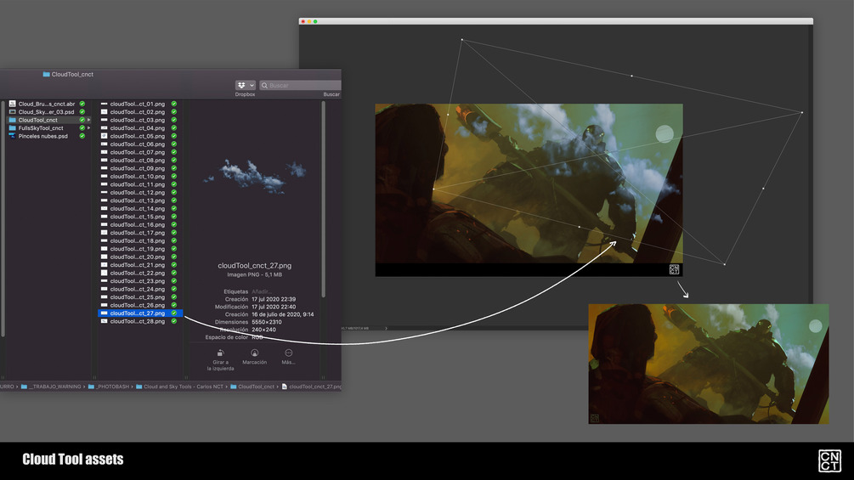Select cloudTool...ct_20.png

pos(140,257)
